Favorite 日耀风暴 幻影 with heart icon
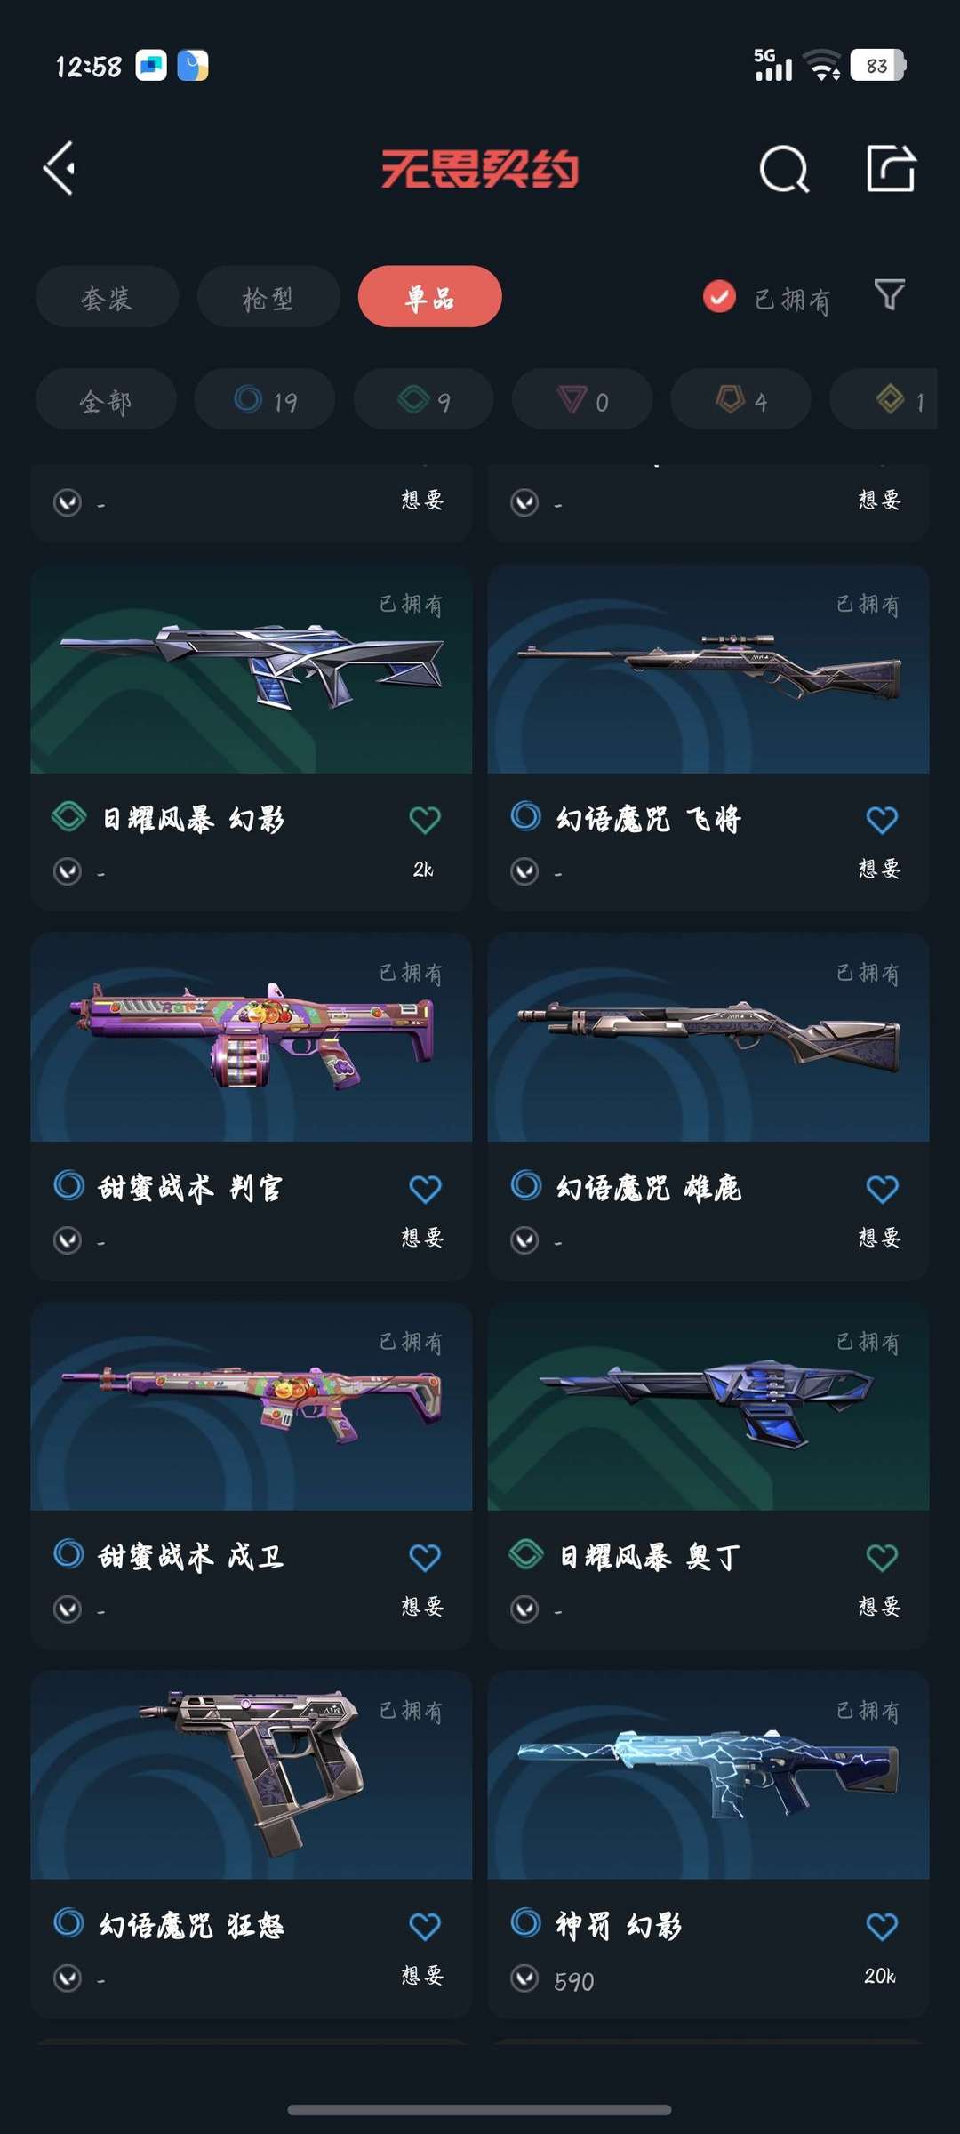 coord(425,820)
